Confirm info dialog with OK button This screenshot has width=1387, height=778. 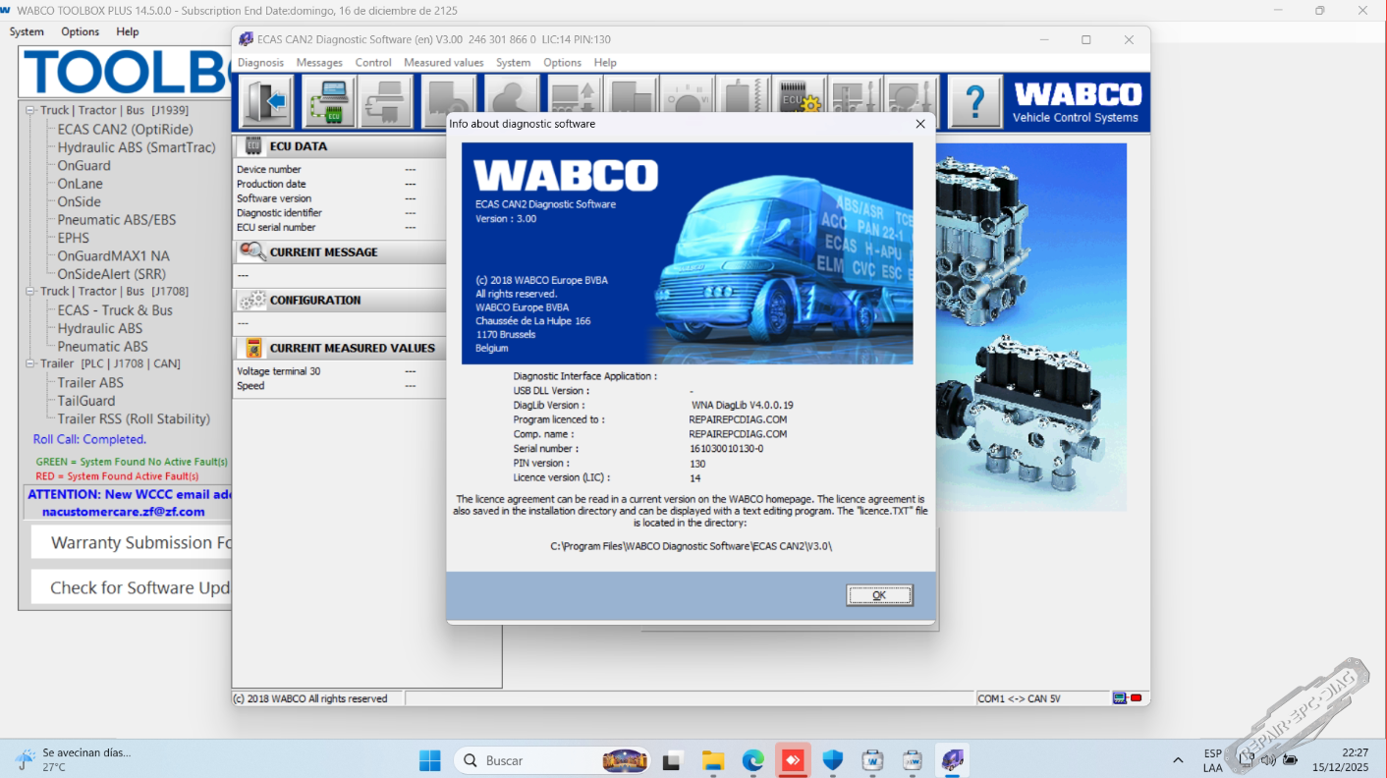879,595
